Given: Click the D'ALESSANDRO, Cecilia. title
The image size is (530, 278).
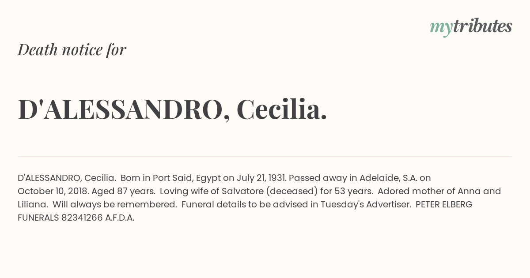Looking at the screenshot, I should click(172, 109).
